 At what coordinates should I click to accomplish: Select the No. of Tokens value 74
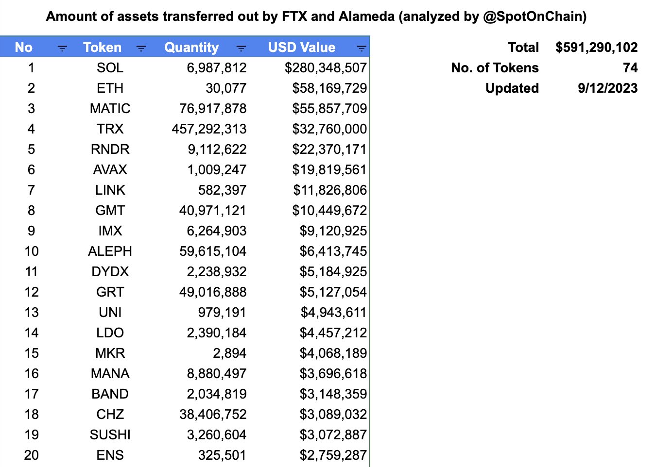[630, 67]
